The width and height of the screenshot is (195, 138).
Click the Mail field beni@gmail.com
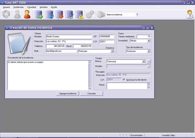click(61, 51)
